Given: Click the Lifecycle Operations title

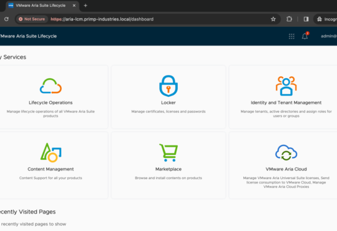Looking at the screenshot, I should (x=51, y=102).
